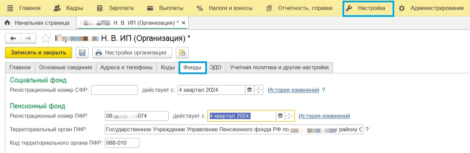Click Регистрационный номер СФР input field
470x153 pixels.
[x=115, y=90]
